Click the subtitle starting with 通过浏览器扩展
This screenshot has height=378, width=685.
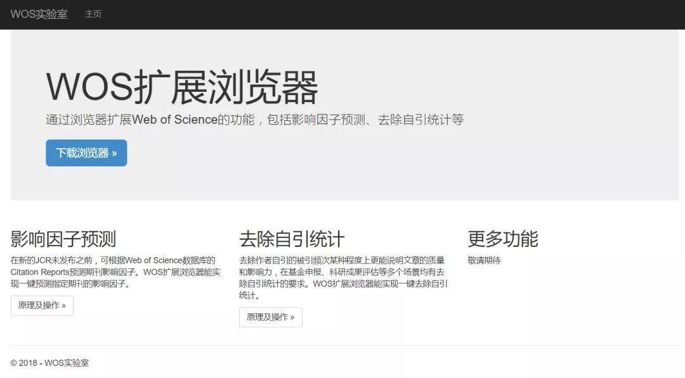(254, 120)
